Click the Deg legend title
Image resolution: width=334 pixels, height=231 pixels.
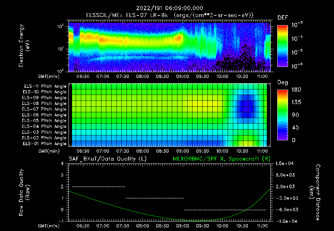283,83
